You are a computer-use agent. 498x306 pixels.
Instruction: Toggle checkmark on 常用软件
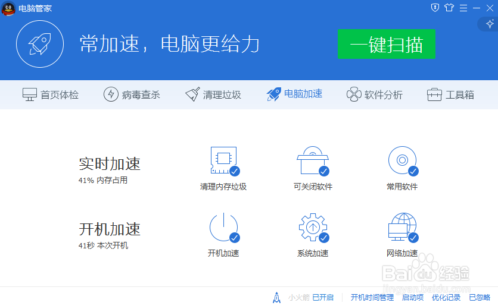(413, 171)
